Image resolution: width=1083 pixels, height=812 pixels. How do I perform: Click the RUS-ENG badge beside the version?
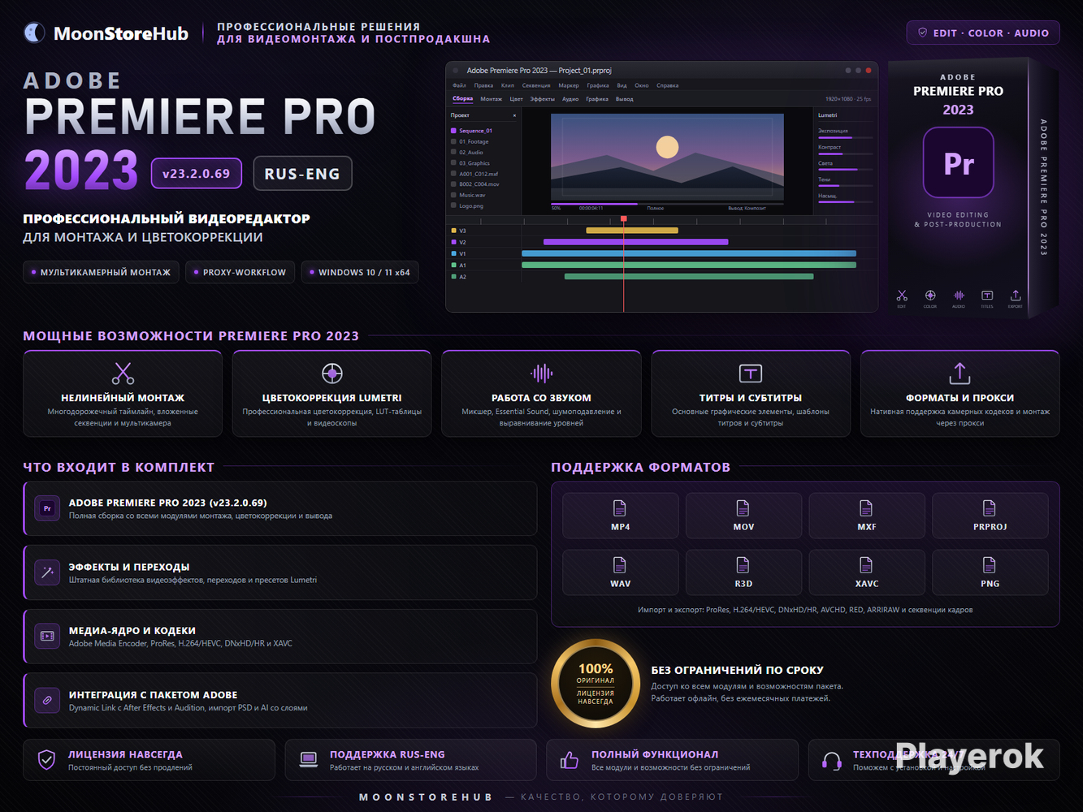tap(302, 173)
